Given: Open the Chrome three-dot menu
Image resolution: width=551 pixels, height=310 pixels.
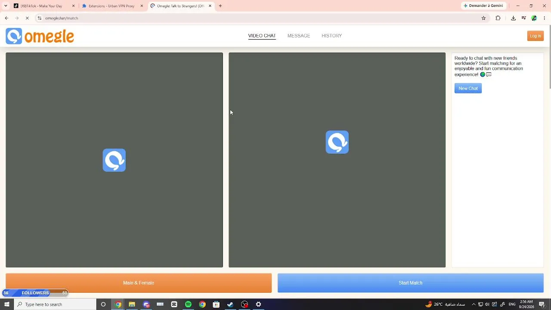Looking at the screenshot, I should (545, 18).
